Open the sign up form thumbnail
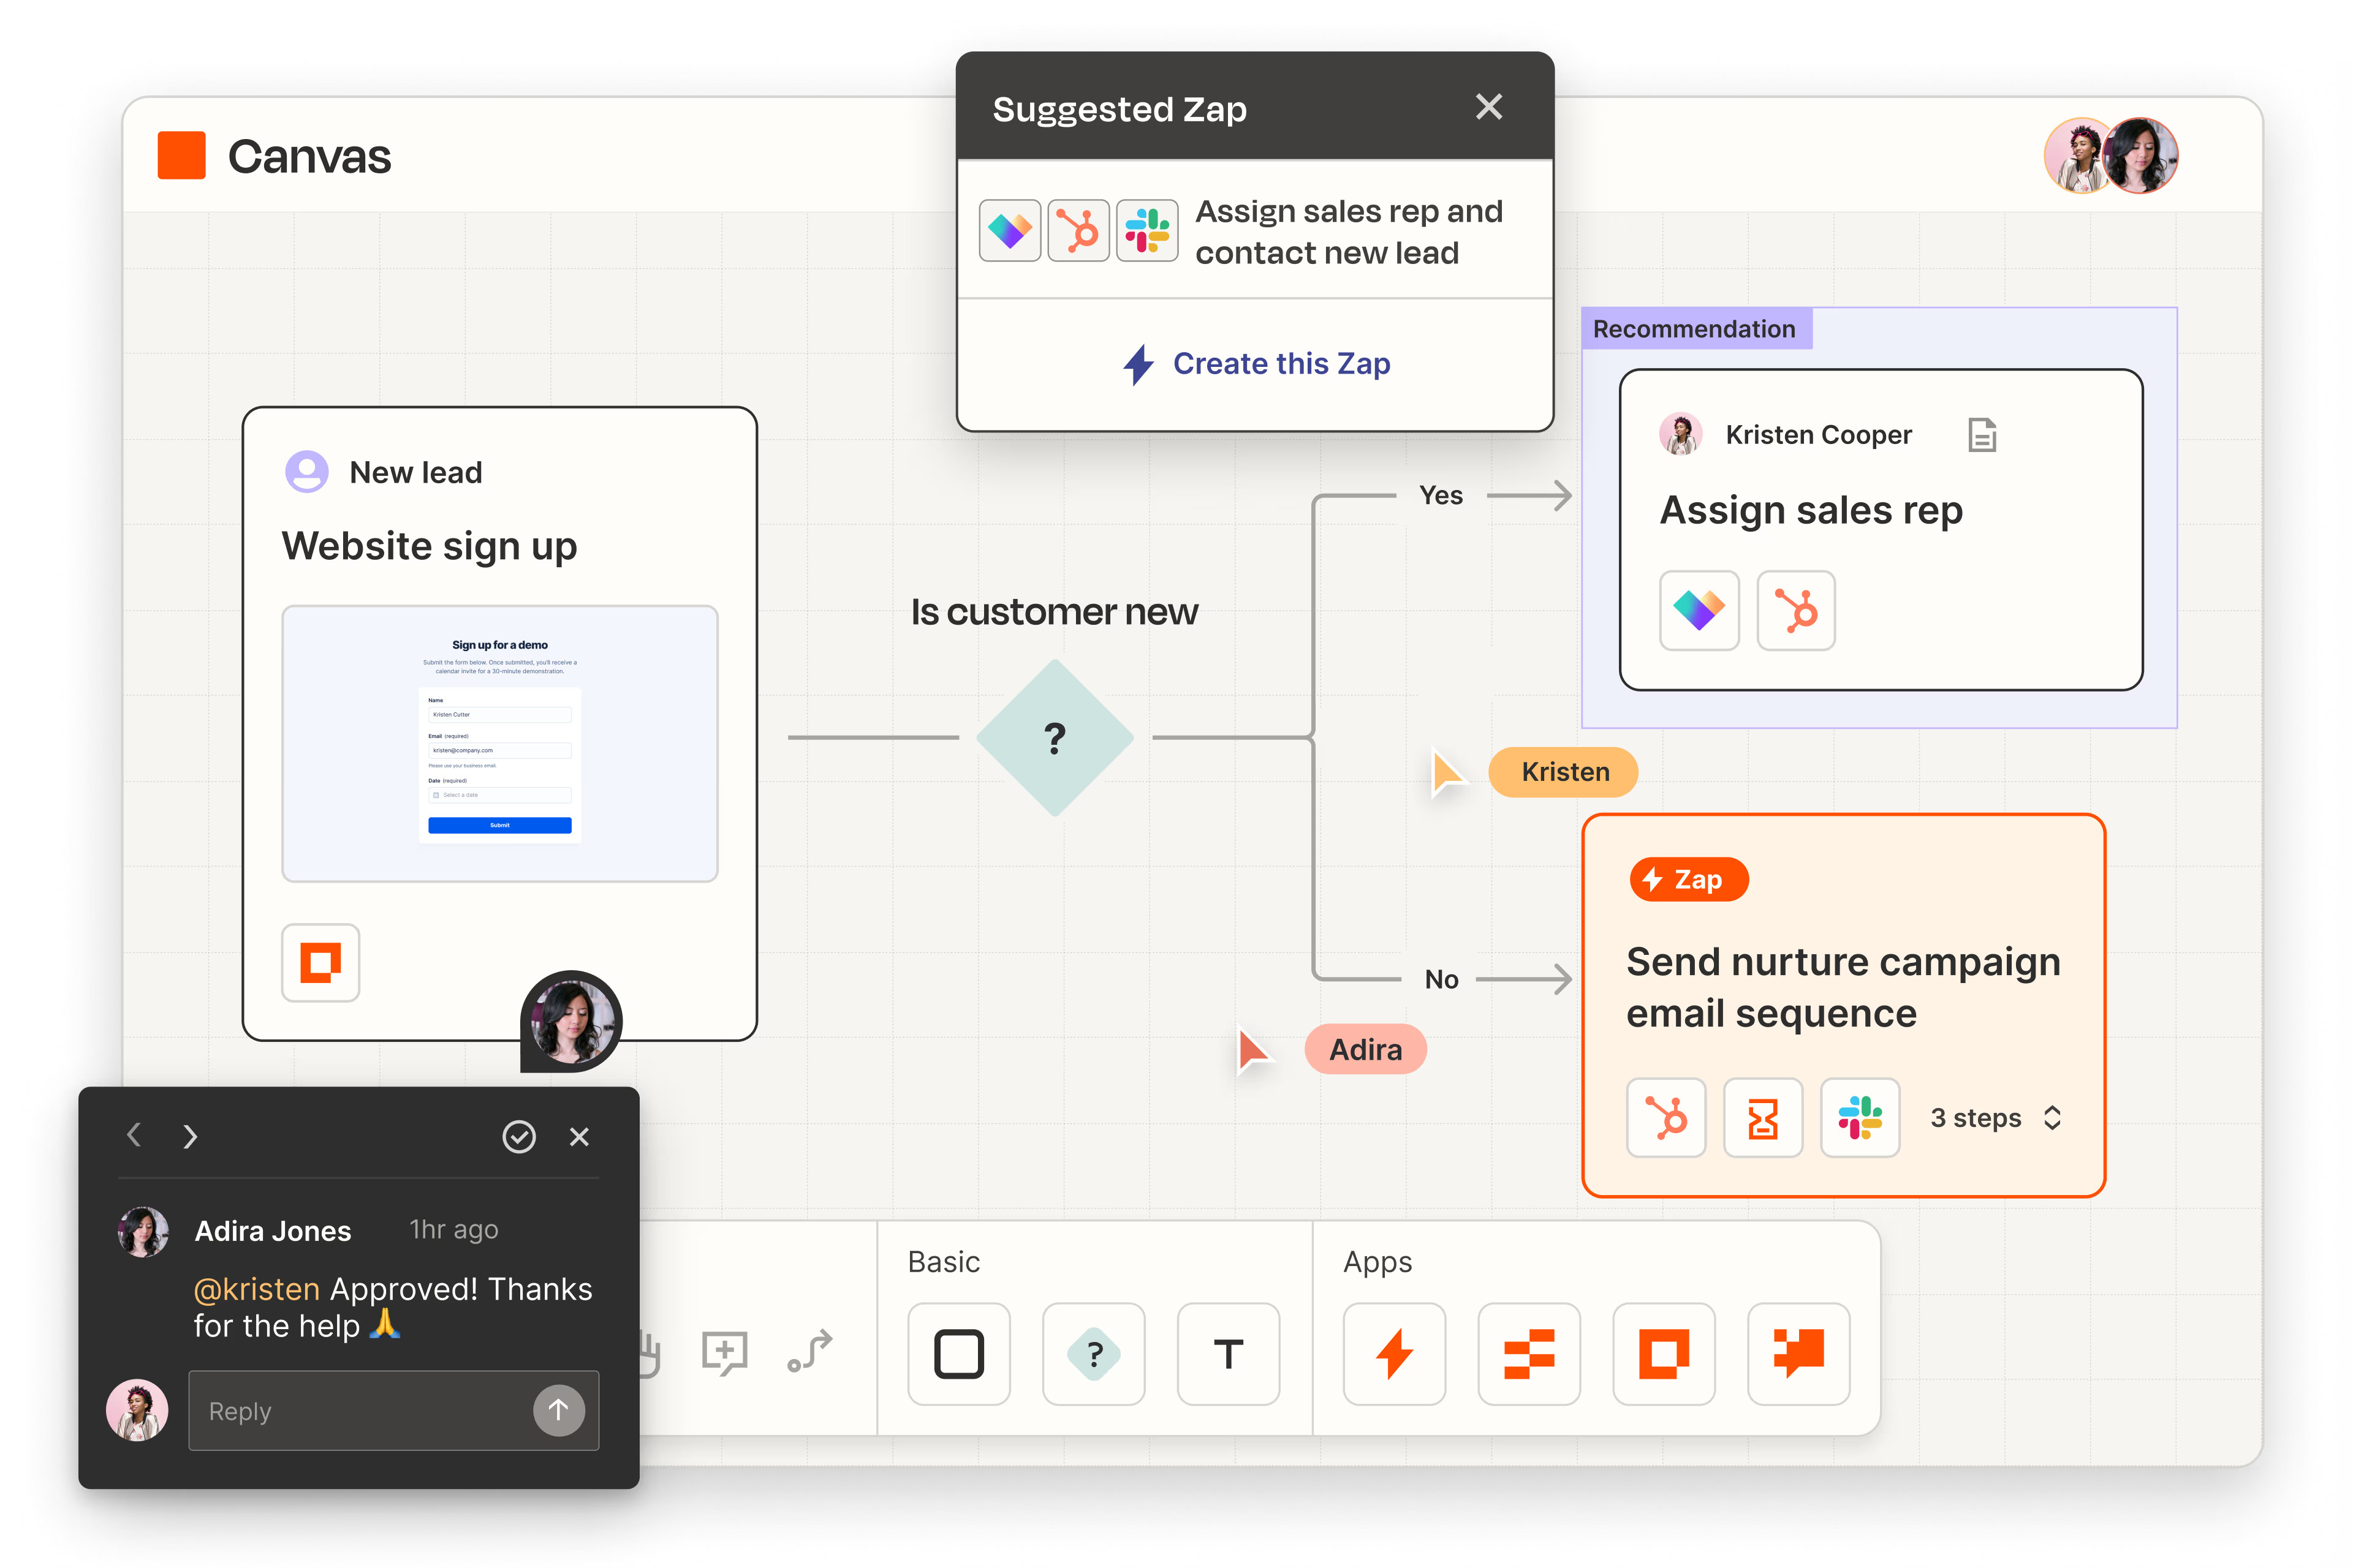2353x1568 pixels. point(499,743)
